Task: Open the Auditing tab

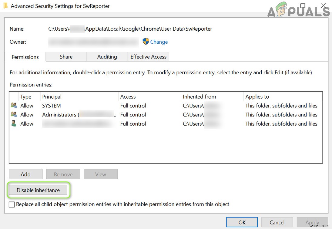Action: tap(107, 57)
